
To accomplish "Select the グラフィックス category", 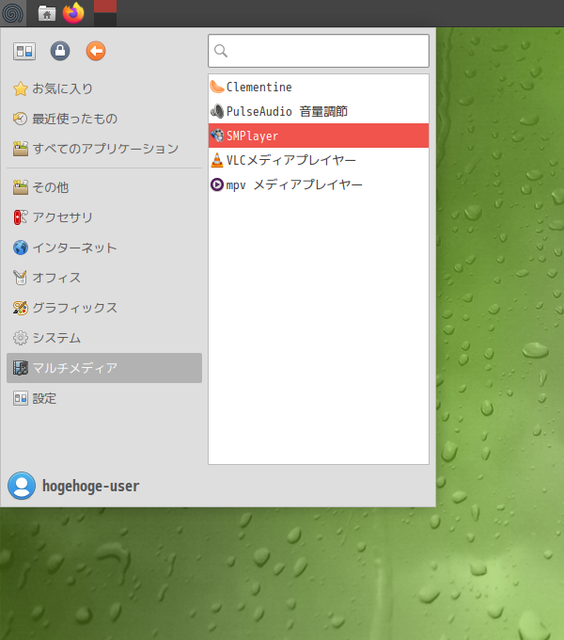I will point(104,308).
